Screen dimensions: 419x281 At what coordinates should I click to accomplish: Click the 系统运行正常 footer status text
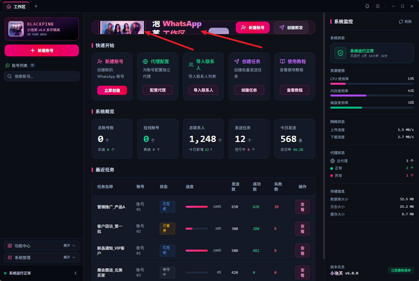[20, 273]
